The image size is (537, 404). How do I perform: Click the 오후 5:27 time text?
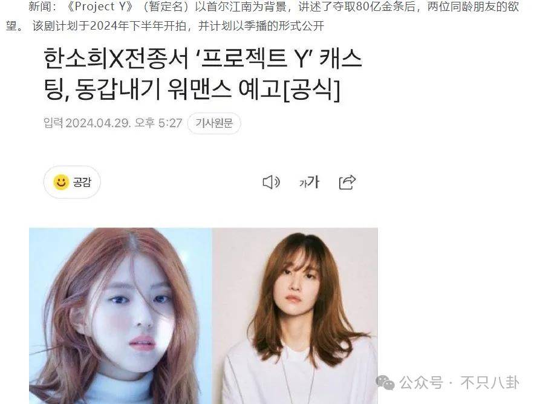tap(158, 123)
